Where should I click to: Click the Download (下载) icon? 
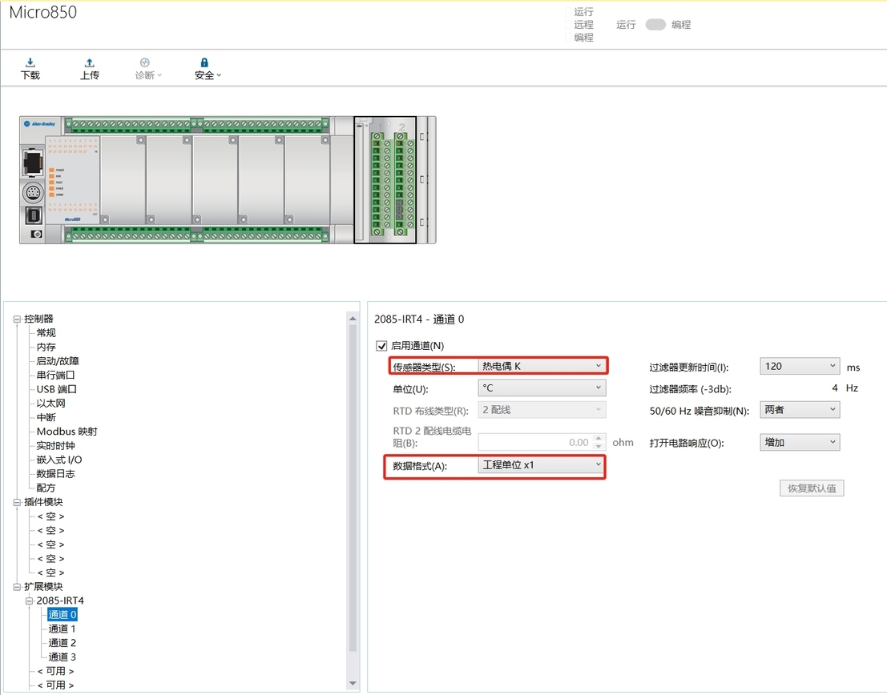[30, 63]
